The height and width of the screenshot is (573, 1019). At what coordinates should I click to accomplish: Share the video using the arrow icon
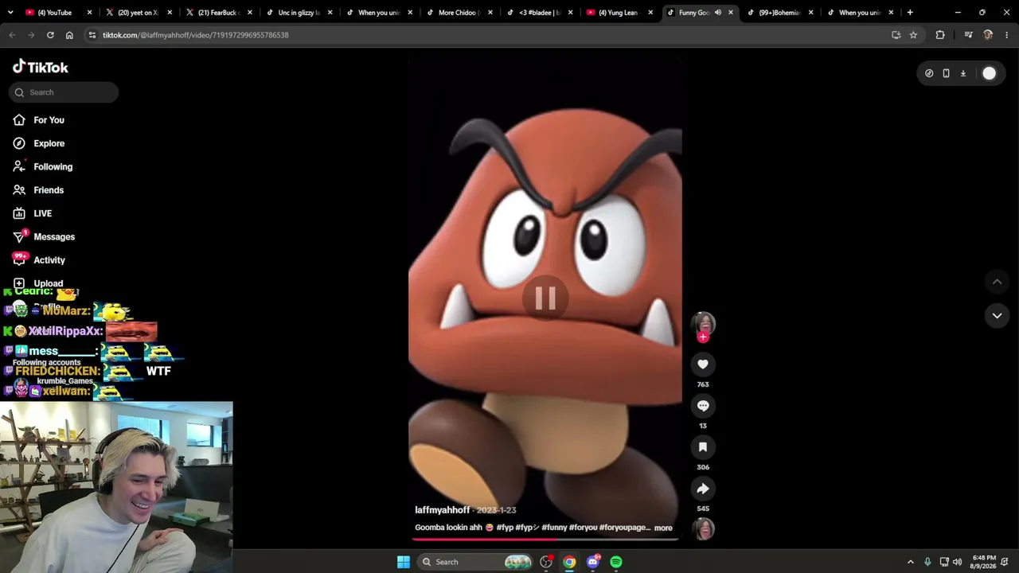[x=703, y=489]
